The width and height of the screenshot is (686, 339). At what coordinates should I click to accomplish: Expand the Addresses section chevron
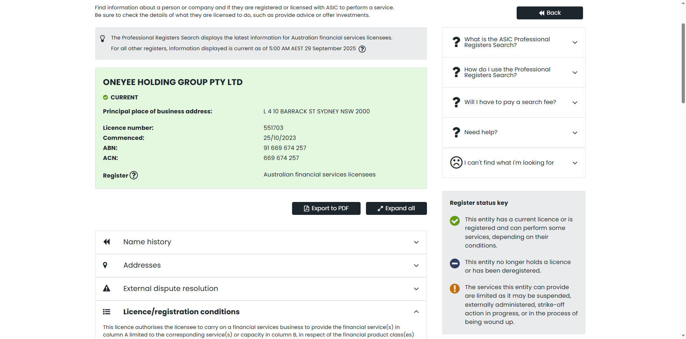pos(416,265)
